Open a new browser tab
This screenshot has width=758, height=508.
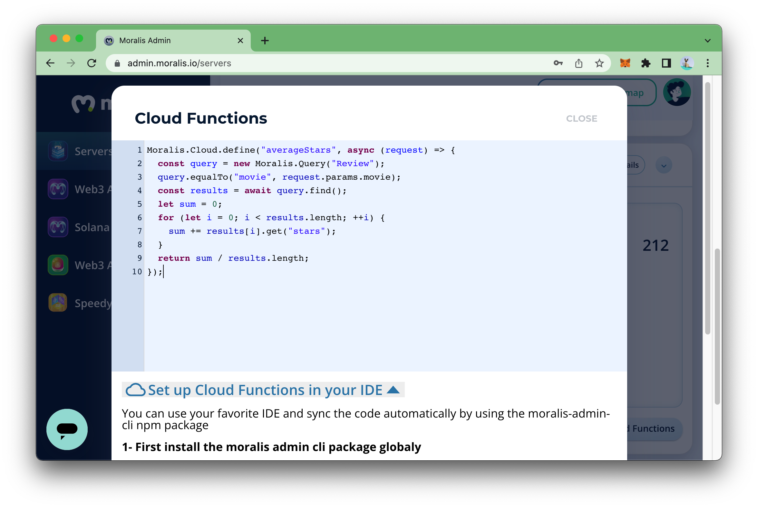(x=265, y=41)
